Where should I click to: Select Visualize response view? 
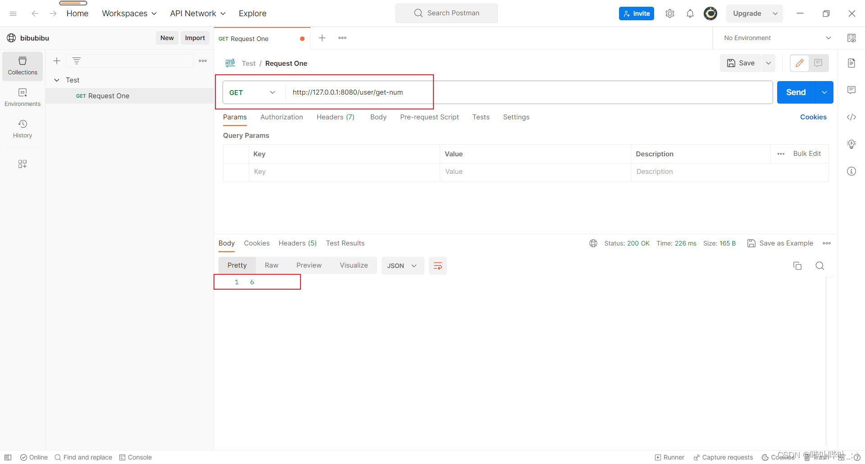click(354, 265)
